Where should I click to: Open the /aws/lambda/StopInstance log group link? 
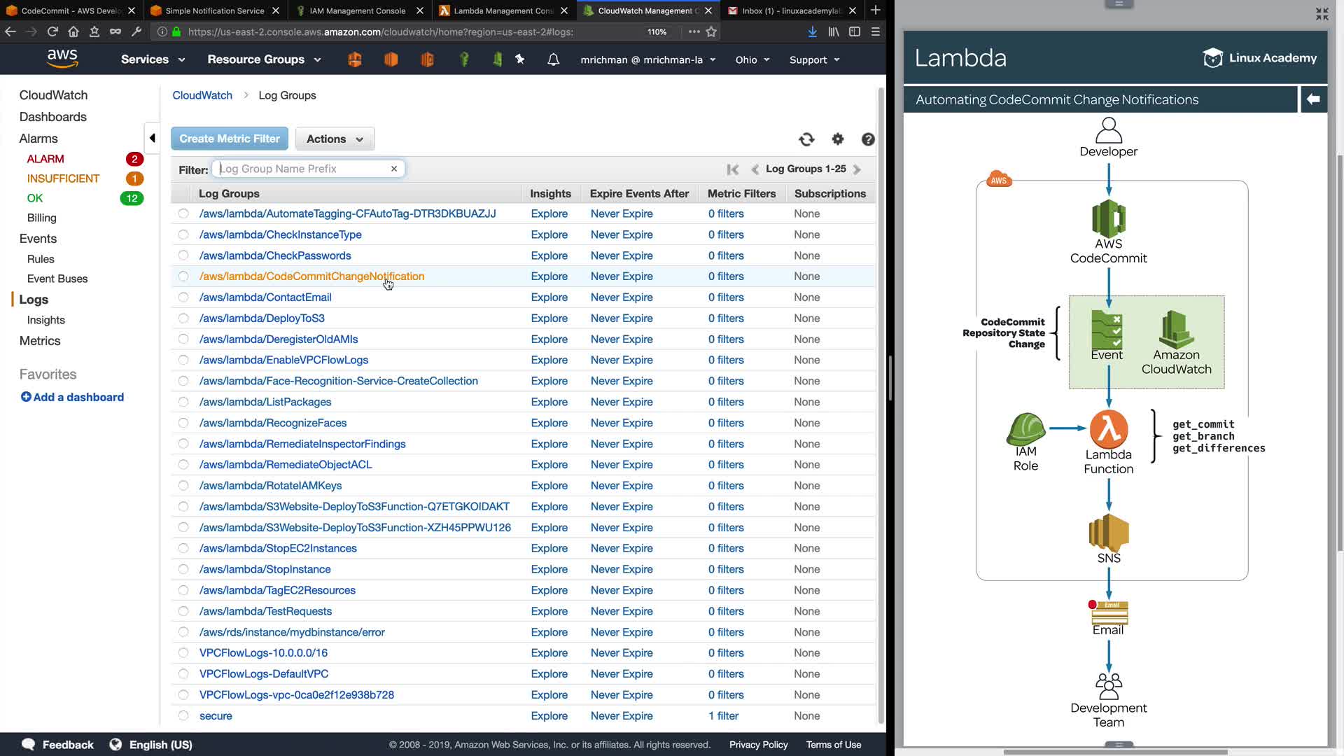[265, 569]
